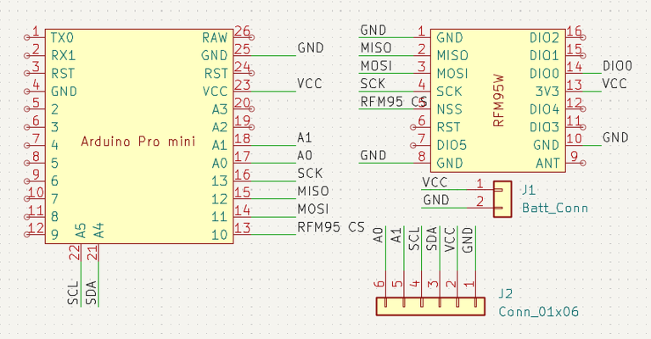Click pin number 9 at RFM95W ANT
The height and width of the screenshot is (339, 651).
pyautogui.click(x=575, y=156)
